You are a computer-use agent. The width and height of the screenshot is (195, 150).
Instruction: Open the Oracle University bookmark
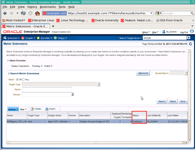point(105,20)
